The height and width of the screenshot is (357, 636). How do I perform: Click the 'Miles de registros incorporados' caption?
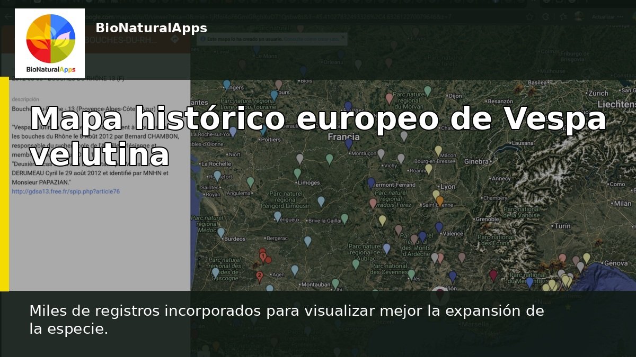(x=287, y=320)
